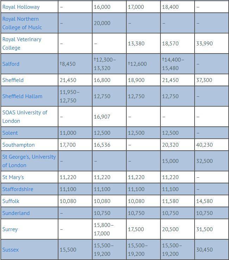Open the Sheffield Hallam link
This screenshot has height=260, width=229.
(22, 96)
